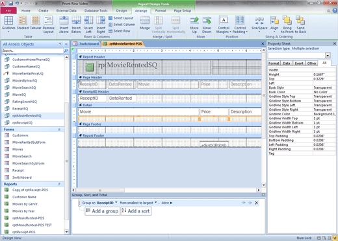Click Select Layout
The width and height of the screenshot is (338, 241).
121,18
